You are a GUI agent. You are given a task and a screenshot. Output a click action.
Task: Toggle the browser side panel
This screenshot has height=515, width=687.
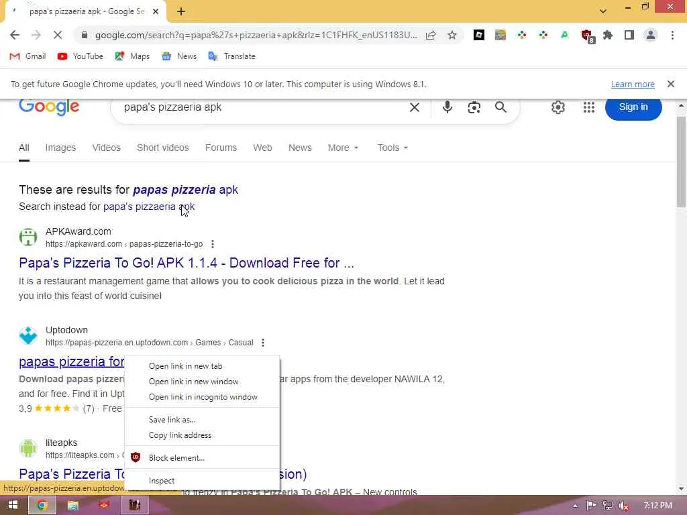click(629, 35)
